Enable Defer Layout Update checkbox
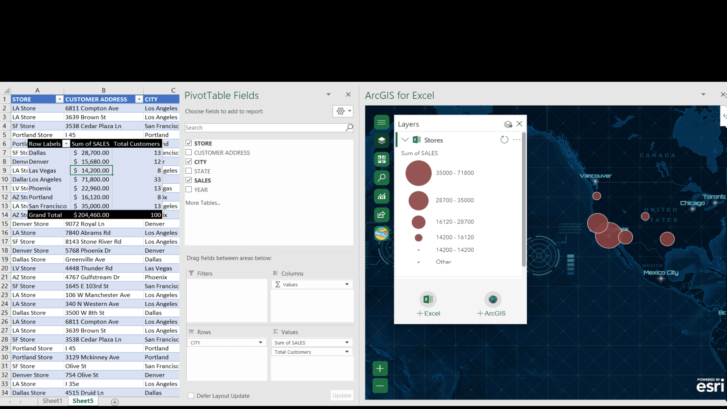Image resolution: width=727 pixels, height=409 pixels. [191, 396]
